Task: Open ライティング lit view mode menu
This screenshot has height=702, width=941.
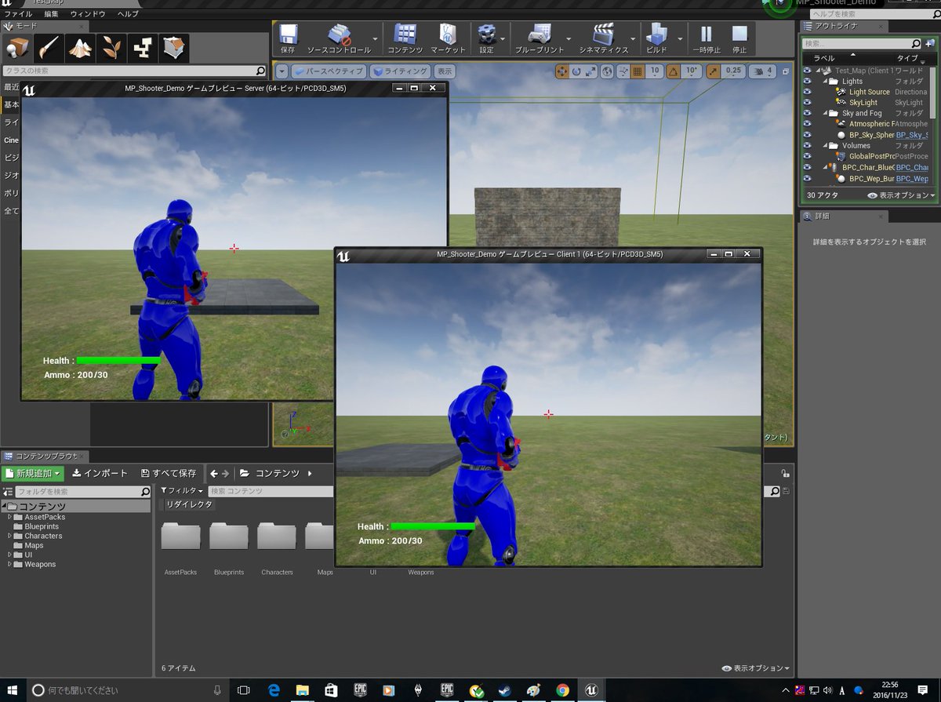Action: (x=400, y=71)
